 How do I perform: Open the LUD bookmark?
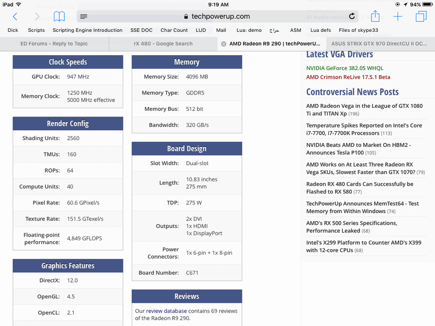coord(201,30)
